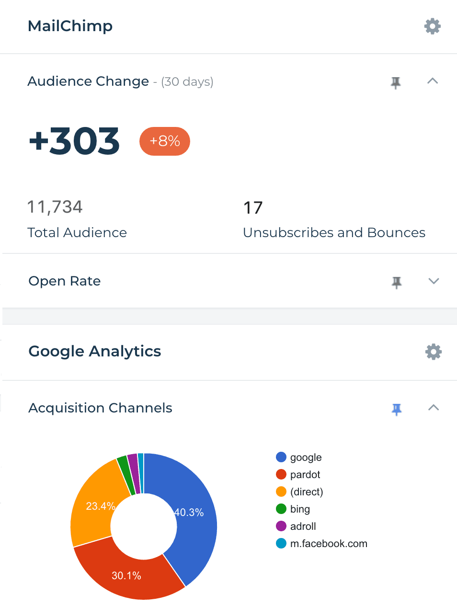Click the Acquisition Channels title
The width and height of the screenshot is (457, 606).
coord(100,408)
